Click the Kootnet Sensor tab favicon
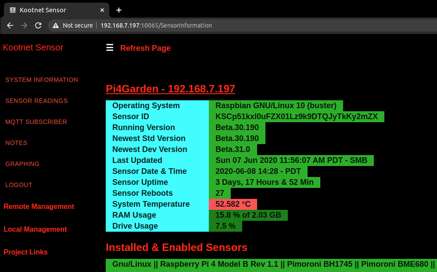 13,10
